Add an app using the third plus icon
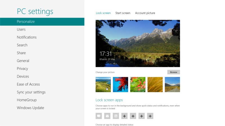 [x=141, y=116]
